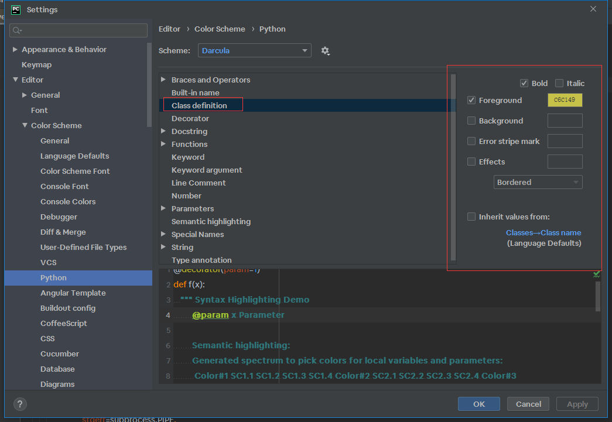Click the @param tag in preview code
Viewport: 612px width, 422px height.
210,315
